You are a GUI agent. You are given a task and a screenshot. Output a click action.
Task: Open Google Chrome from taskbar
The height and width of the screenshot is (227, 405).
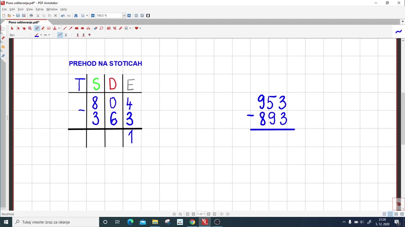[192, 222]
